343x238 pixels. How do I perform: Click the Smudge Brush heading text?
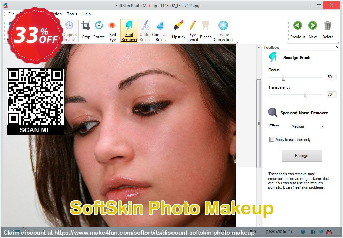pos(297,57)
